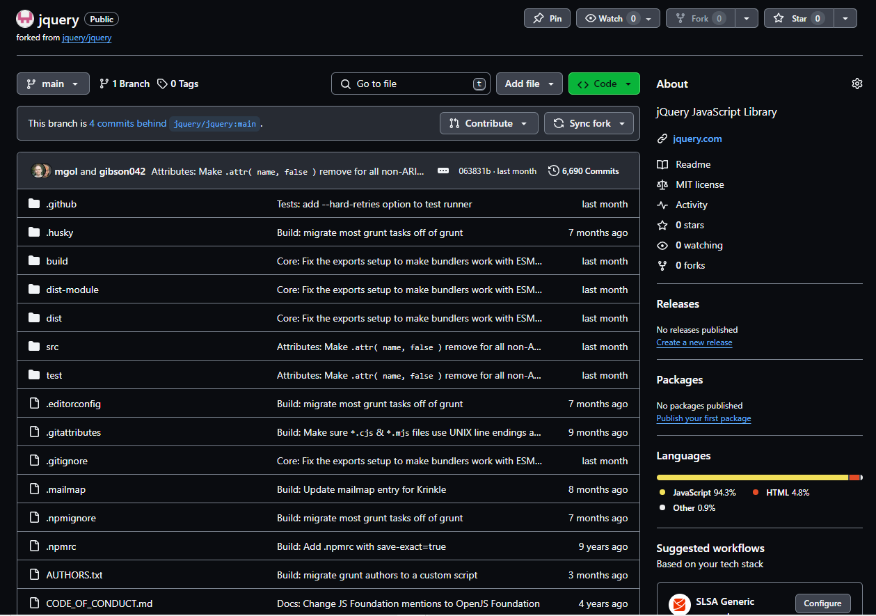
Task: Open the 063831b commit hash
Action: (x=475, y=171)
